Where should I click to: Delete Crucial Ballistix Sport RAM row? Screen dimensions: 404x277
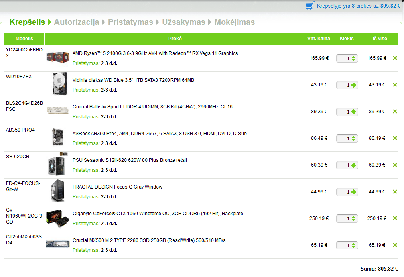(x=395, y=112)
